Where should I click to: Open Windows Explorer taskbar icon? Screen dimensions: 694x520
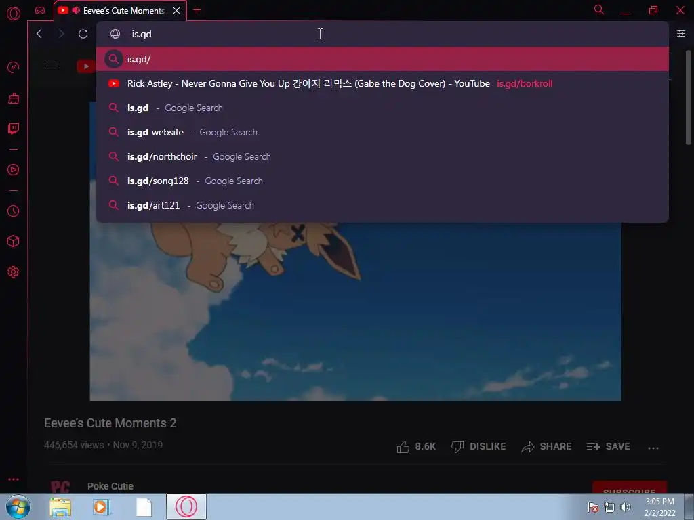(60, 507)
